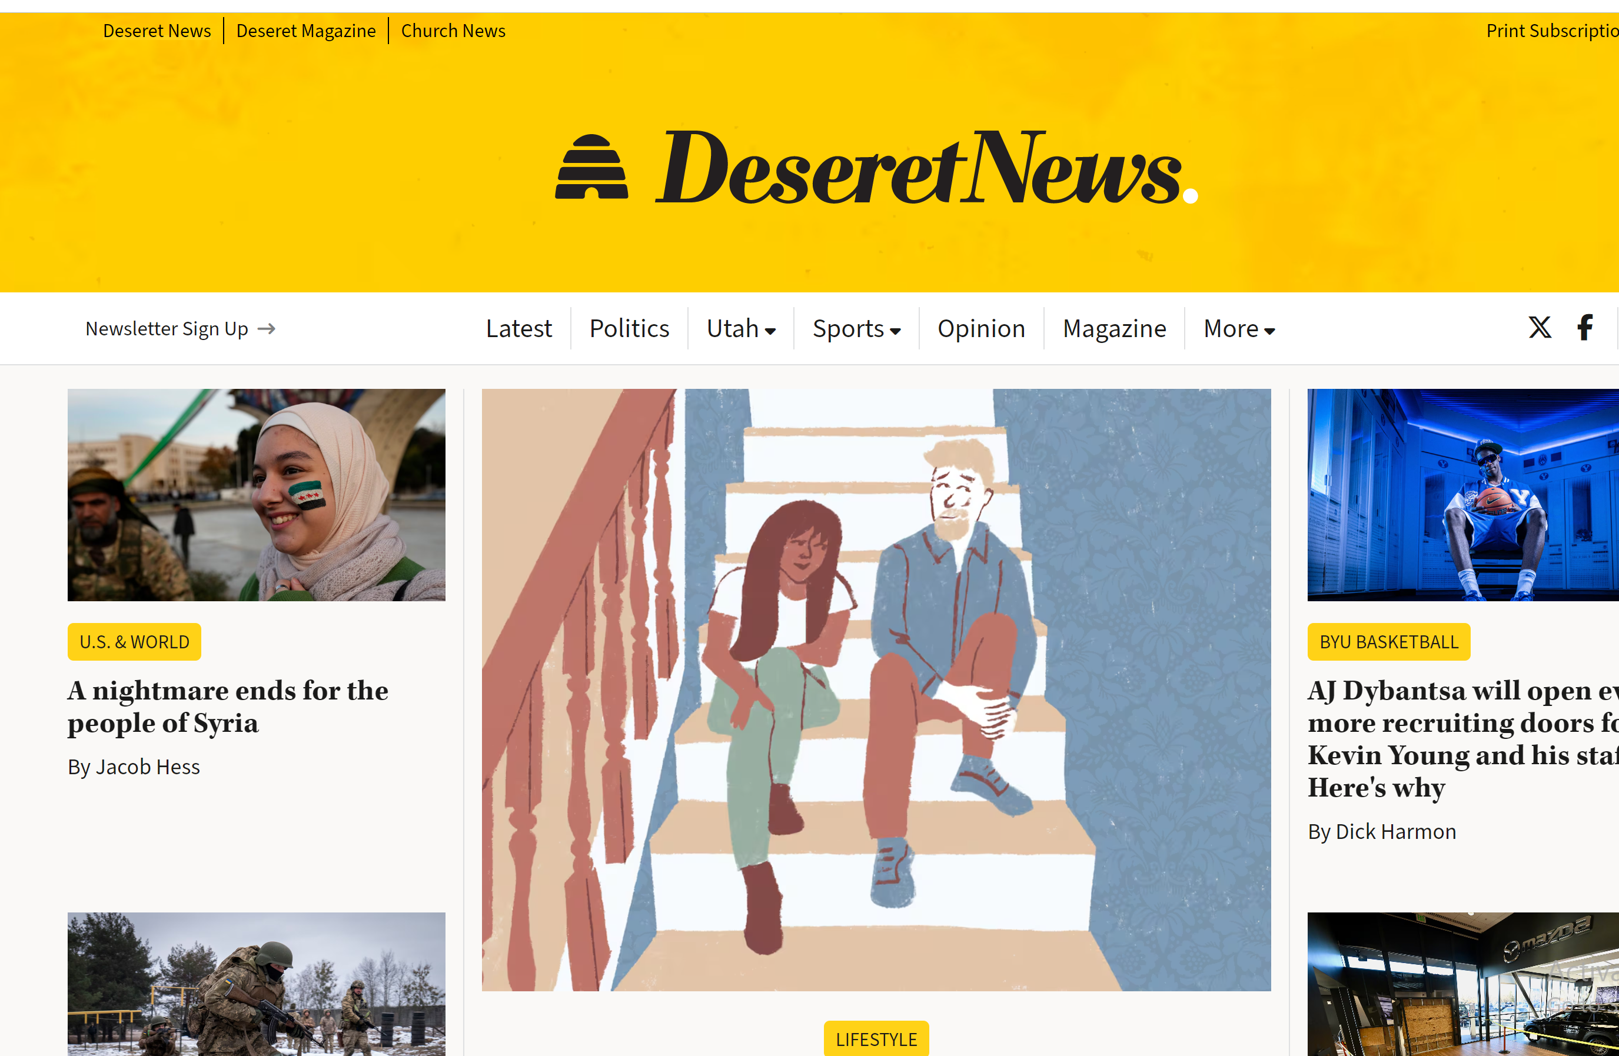Click the beehive logo icon
Image resolution: width=1619 pixels, height=1056 pixels.
pos(591,166)
